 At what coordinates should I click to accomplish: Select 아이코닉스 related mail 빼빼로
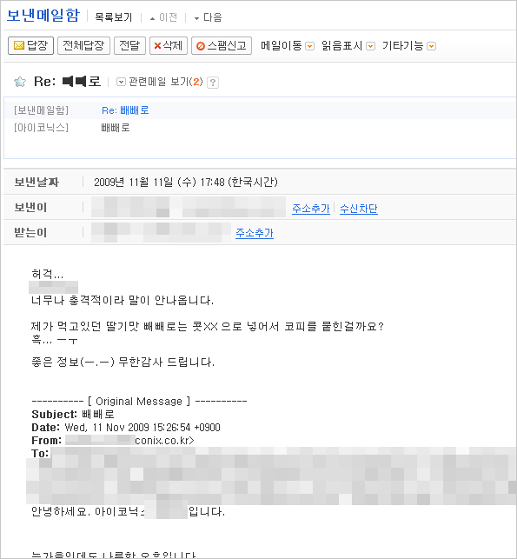click(x=116, y=128)
